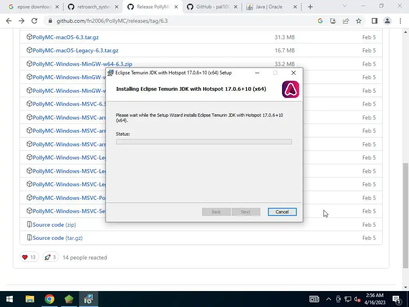Viewport: 409px width, 307px height.
Task: Click the installer title bar icon
Action: (111, 73)
